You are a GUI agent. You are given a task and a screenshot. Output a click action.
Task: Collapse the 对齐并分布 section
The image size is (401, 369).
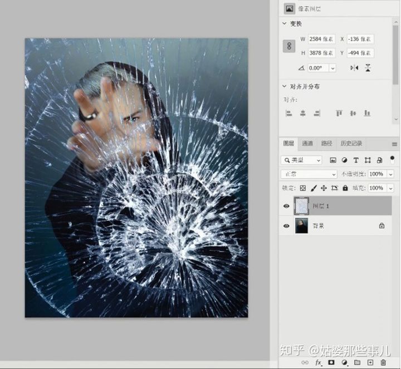(285, 86)
